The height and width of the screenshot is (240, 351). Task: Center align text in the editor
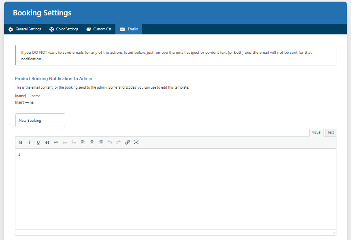tap(92, 142)
